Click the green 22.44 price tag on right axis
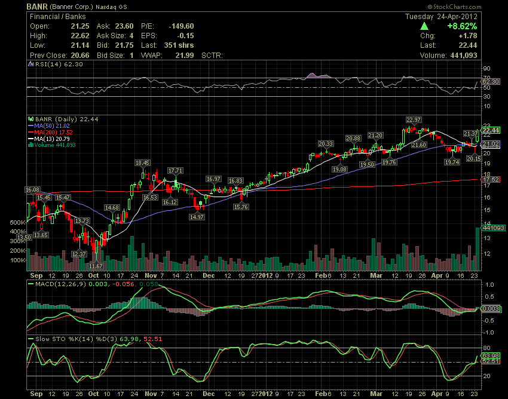This screenshot has width=508, height=399. [x=491, y=130]
